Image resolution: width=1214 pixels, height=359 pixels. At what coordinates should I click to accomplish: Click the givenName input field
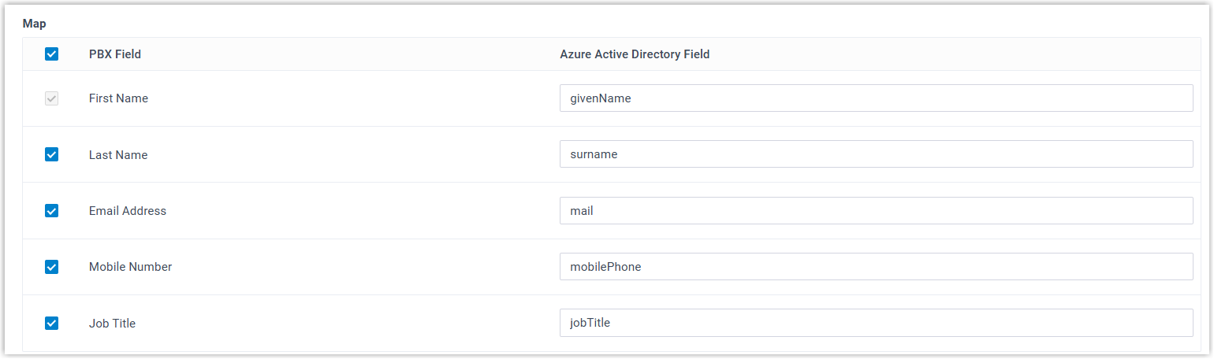pyautogui.click(x=875, y=98)
